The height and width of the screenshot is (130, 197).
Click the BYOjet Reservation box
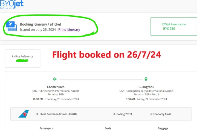(173, 26)
